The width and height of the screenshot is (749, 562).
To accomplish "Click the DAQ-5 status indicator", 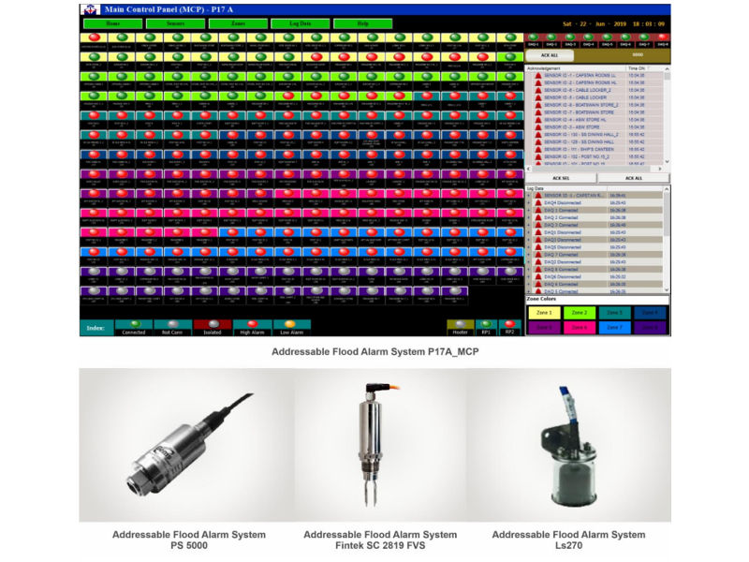I will coord(607,37).
